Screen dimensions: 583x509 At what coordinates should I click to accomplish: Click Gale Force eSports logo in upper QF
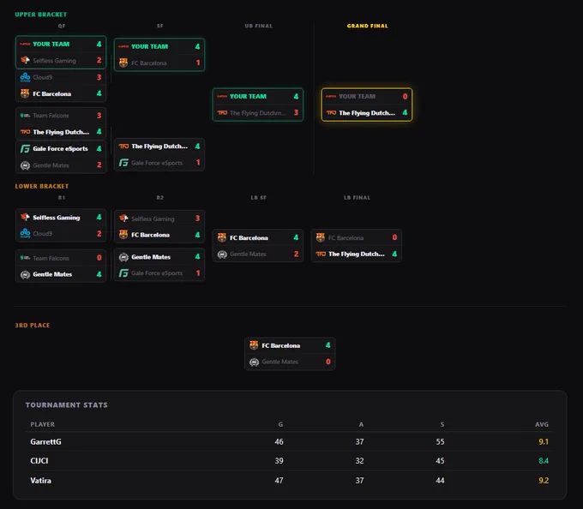(25, 148)
